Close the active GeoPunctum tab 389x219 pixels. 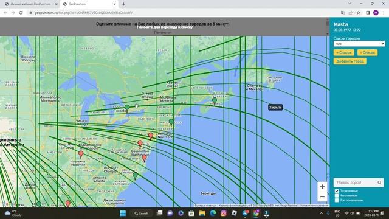(114, 4)
